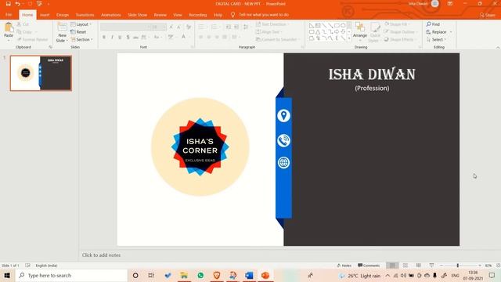Toggle Underline formatting
The image size is (501, 282).
[x=120, y=38]
